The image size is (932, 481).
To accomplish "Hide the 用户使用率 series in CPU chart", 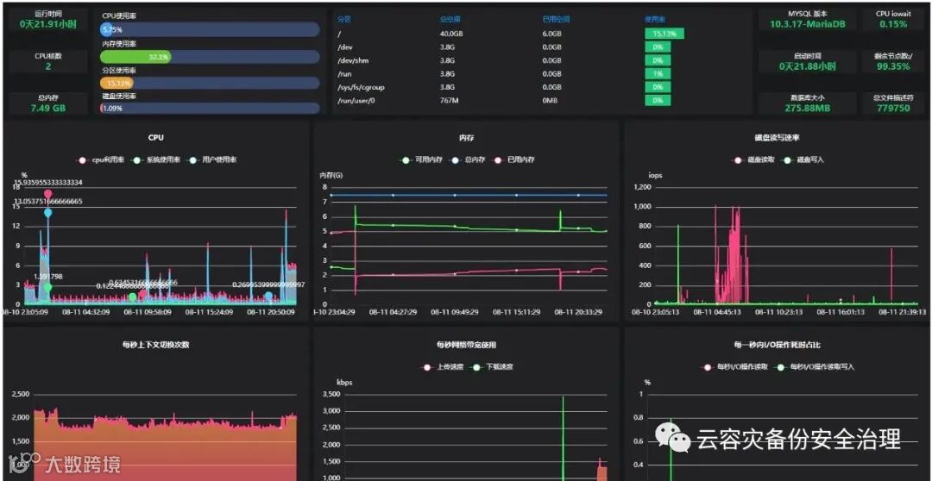I will (211, 160).
